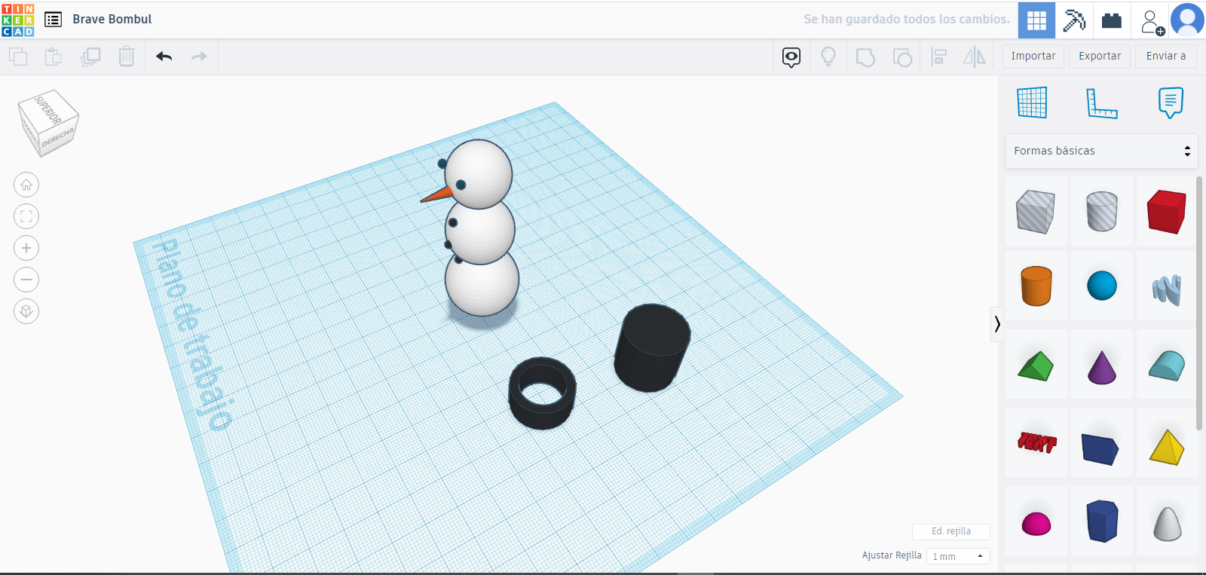Toggle the notes visibility eye icon
The image size is (1206, 575).
791,57
